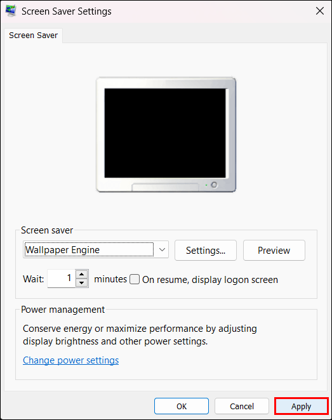Click the Apply button
This screenshot has height=420, width=332.
click(x=301, y=406)
